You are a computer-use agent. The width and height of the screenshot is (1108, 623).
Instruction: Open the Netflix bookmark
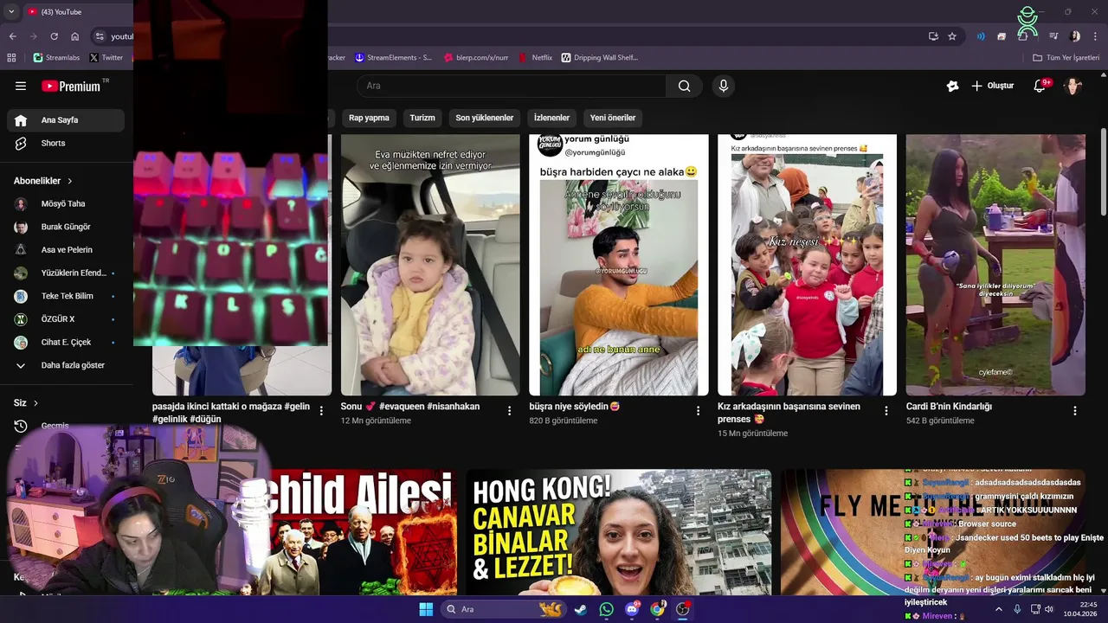[536, 58]
